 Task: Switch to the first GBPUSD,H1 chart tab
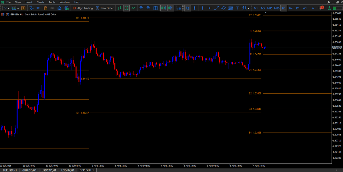29,170
